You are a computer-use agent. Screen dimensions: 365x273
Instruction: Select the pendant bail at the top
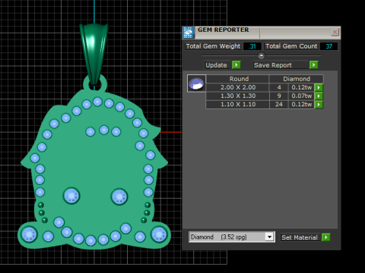pyautogui.click(x=94, y=53)
